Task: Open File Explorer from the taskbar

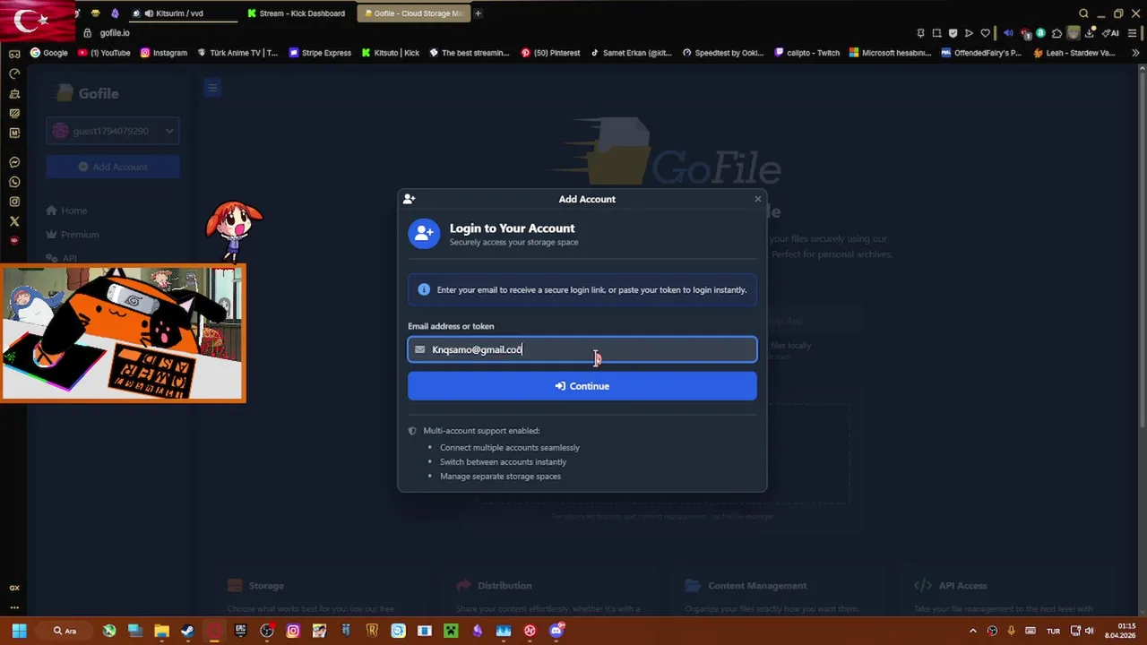Action: pos(161,631)
